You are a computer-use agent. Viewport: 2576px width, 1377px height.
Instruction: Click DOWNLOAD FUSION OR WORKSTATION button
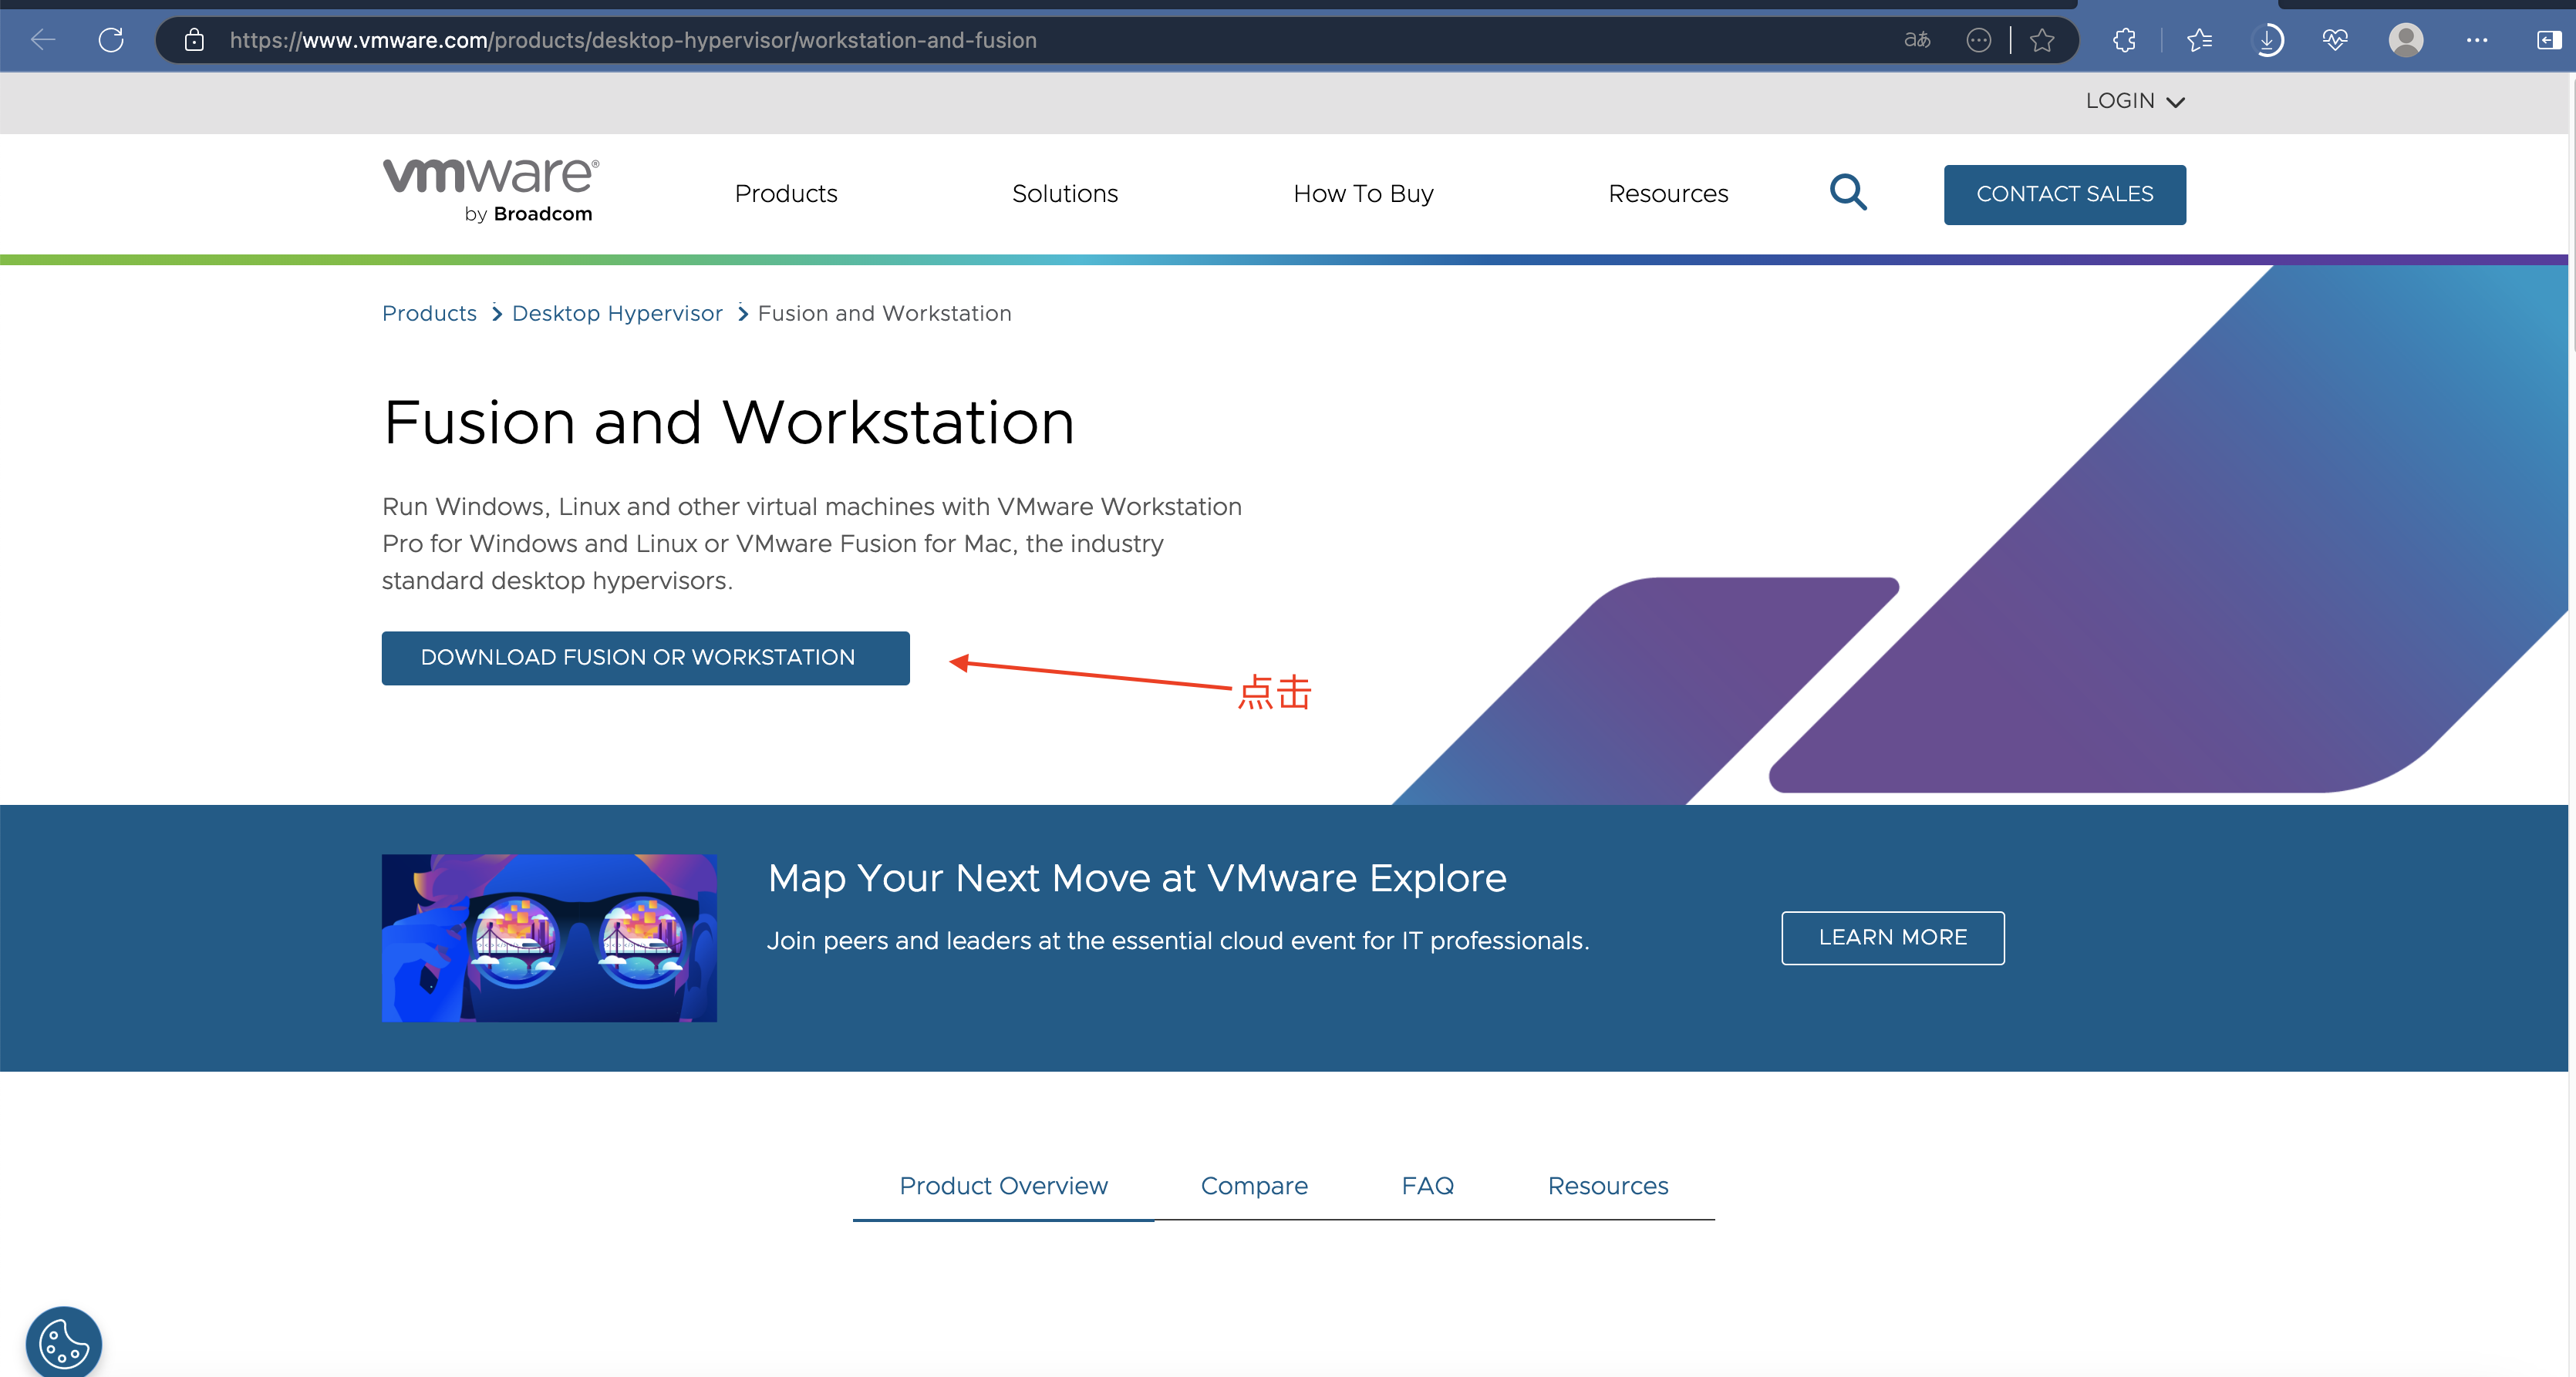click(x=645, y=657)
